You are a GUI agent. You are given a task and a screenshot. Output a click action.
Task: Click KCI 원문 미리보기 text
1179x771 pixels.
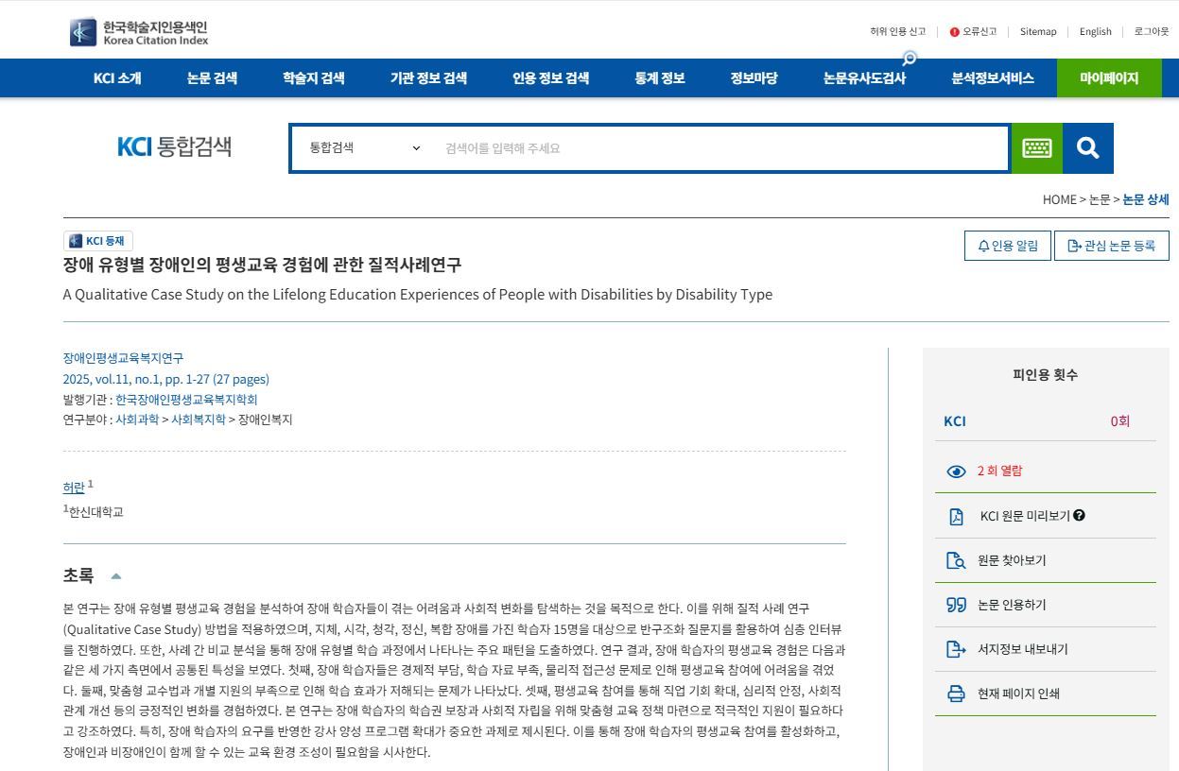click(x=1024, y=516)
